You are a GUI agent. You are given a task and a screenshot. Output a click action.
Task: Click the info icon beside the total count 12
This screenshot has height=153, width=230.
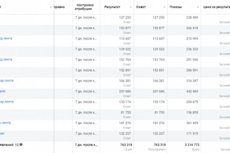coord(21,144)
